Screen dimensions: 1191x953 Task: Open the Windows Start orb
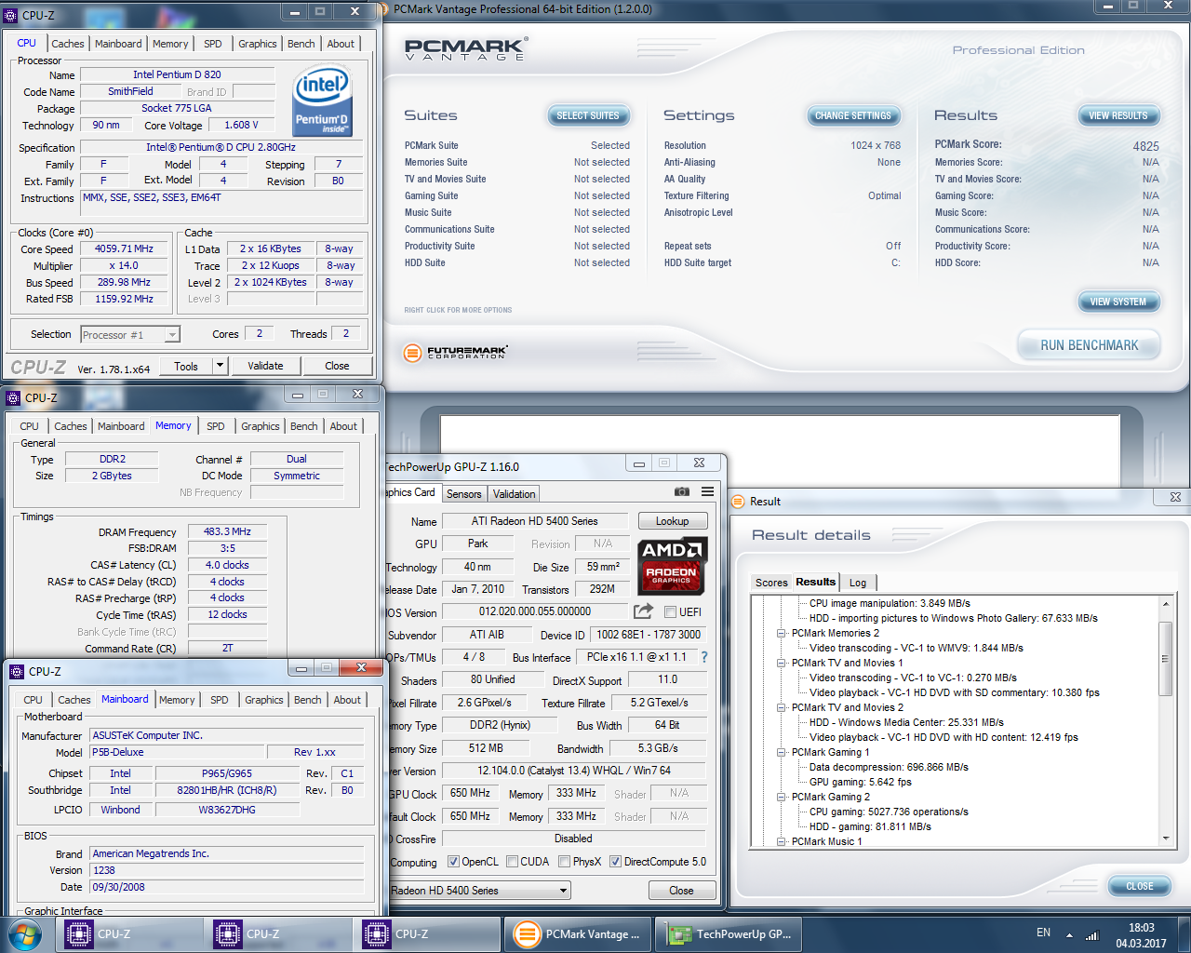coord(24,933)
